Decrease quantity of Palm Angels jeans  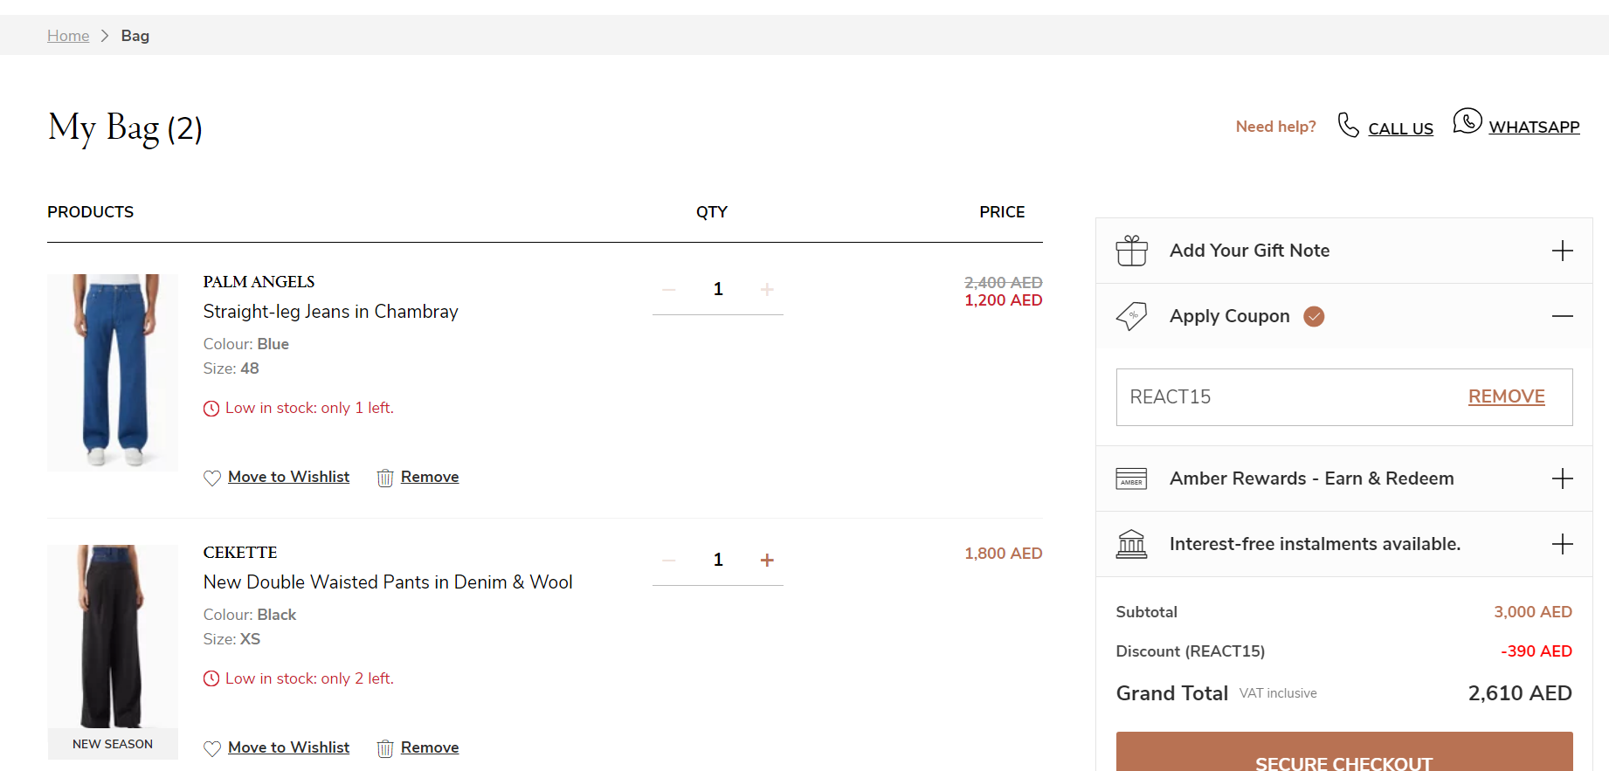tap(669, 289)
